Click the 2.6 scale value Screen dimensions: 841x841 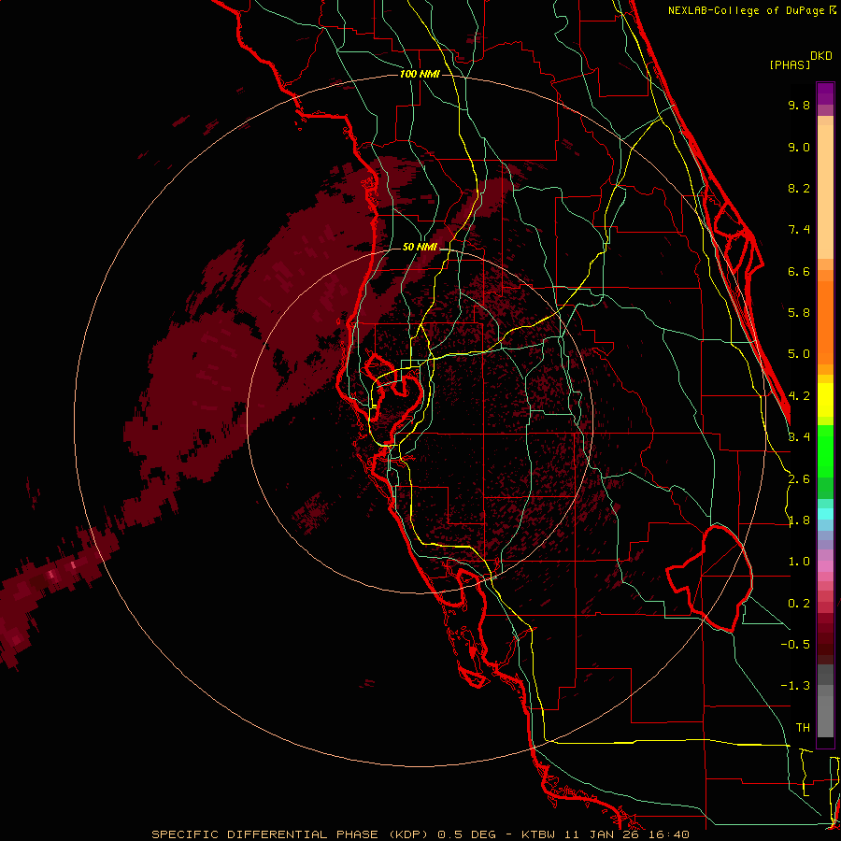tap(799, 479)
